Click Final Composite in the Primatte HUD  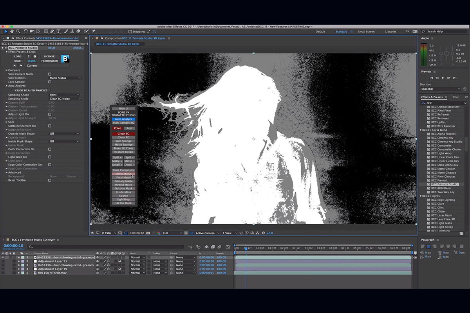tap(124, 170)
